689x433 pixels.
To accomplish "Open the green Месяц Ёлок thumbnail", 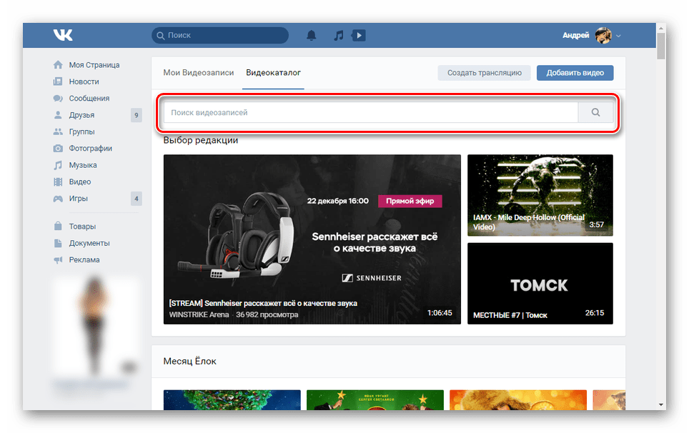I will [375, 400].
